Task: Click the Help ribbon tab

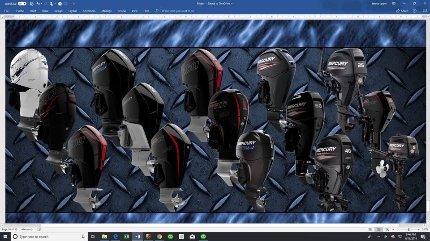Action: click(x=146, y=11)
